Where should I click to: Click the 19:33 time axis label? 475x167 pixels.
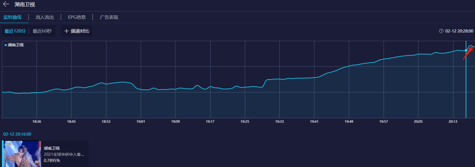279,122
